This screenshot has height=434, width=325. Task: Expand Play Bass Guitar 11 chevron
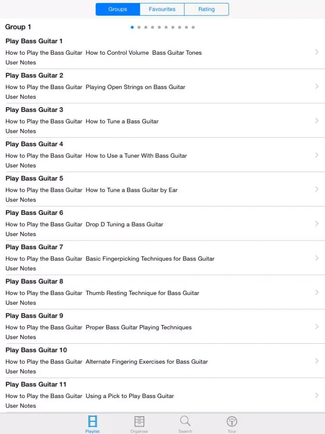point(317,395)
